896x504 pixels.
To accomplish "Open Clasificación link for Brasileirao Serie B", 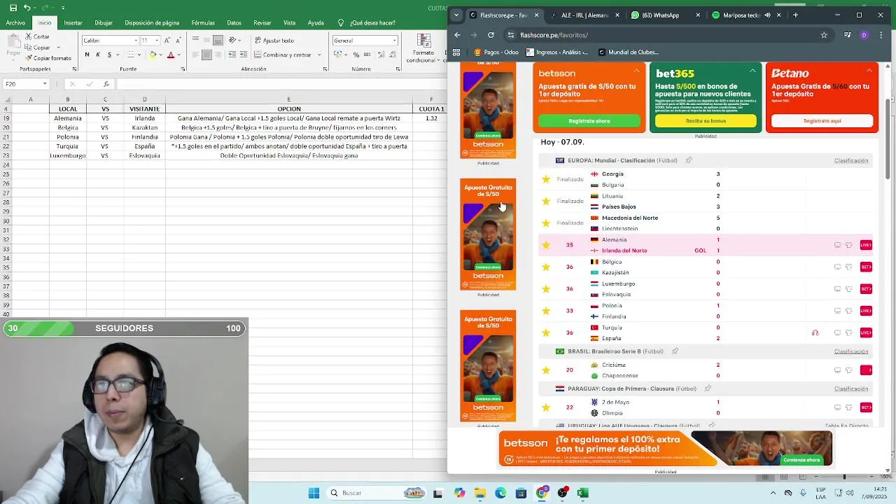I will point(851,351).
